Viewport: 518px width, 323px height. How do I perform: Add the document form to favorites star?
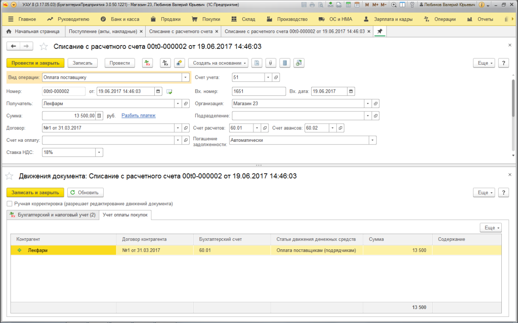tap(44, 46)
